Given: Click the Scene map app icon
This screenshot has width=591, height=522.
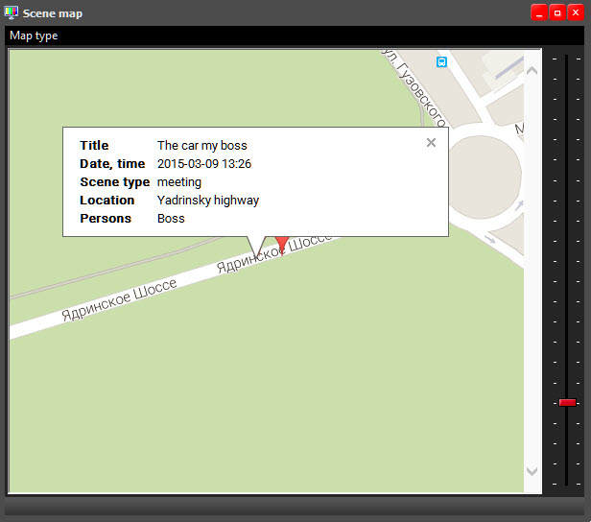Looking at the screenshot, I should point(12,12).
